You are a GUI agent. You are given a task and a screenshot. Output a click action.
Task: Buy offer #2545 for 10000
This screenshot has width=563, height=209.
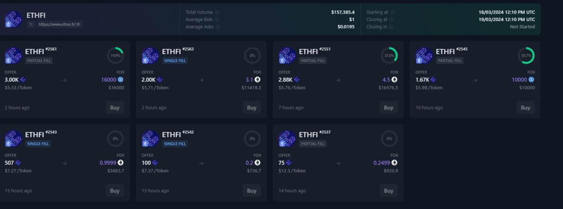(x=526, y=108)
